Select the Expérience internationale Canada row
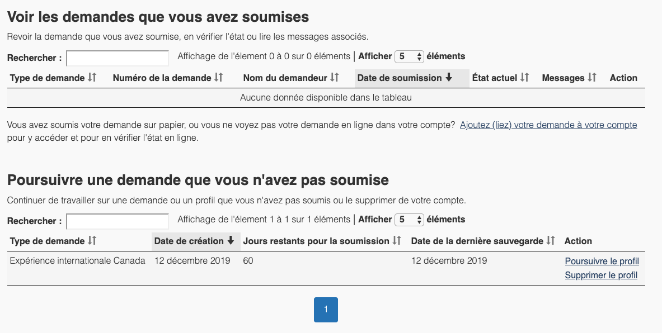Image resolution: width=662 pixels, height=333 pixels. (78, 261)
